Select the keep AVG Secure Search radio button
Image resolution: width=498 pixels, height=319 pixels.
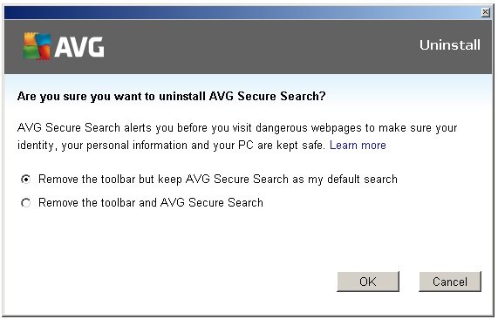tap(25, 180)
